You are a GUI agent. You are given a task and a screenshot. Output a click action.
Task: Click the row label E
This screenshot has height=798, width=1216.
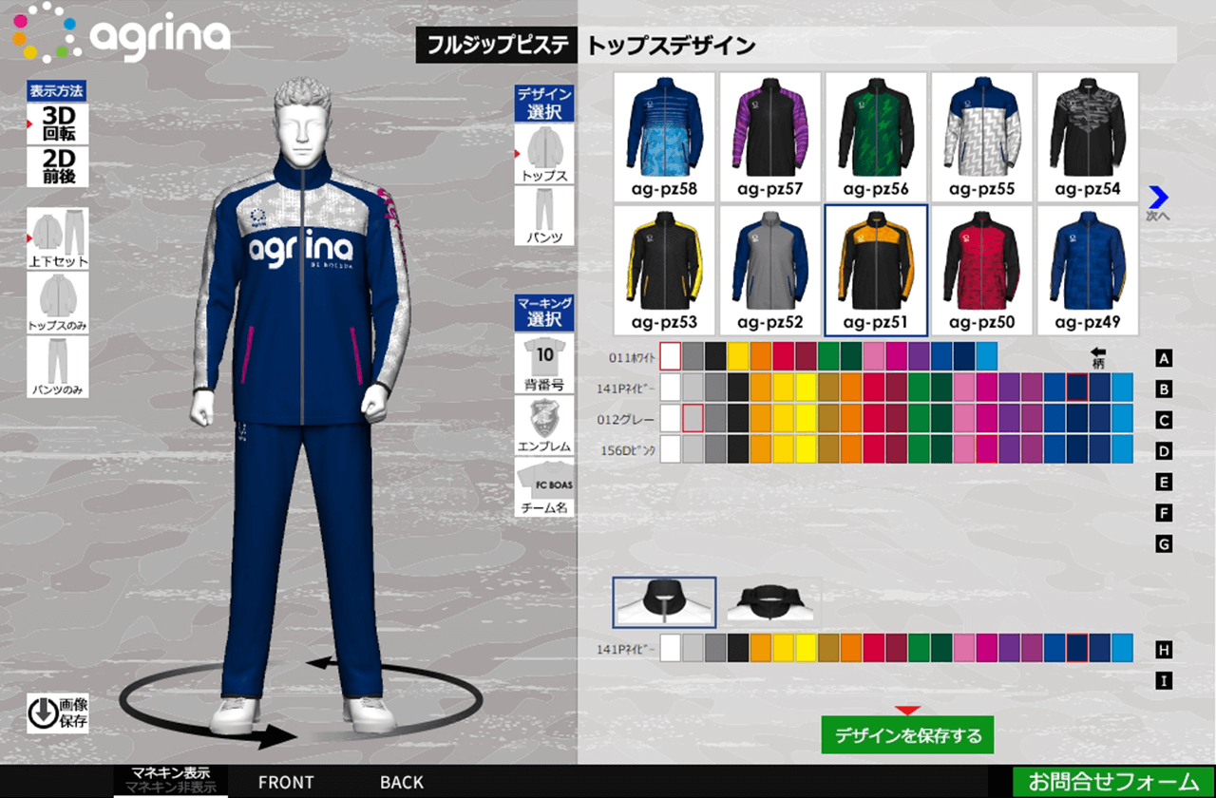[x=1165, y=483]
